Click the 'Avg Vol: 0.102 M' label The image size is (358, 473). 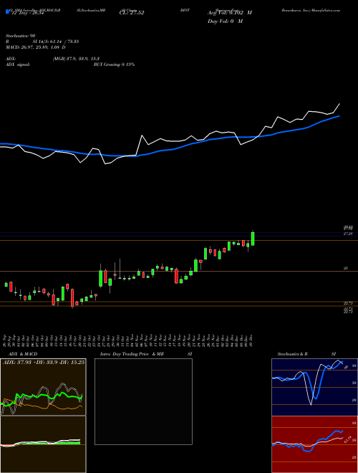point(230,13)
